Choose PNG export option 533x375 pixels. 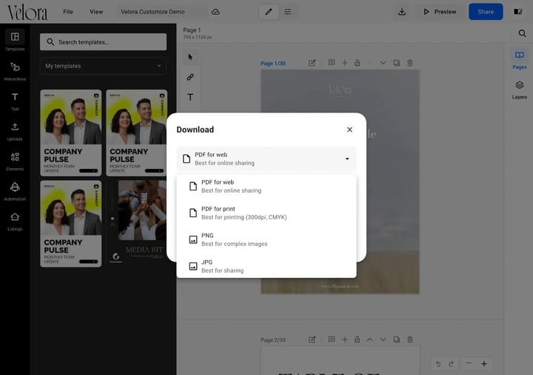point(266,239)
